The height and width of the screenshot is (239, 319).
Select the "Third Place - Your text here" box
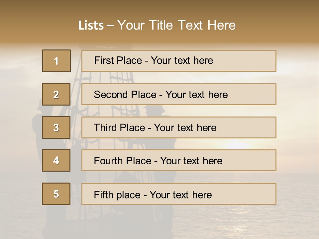tap(179, 127)
